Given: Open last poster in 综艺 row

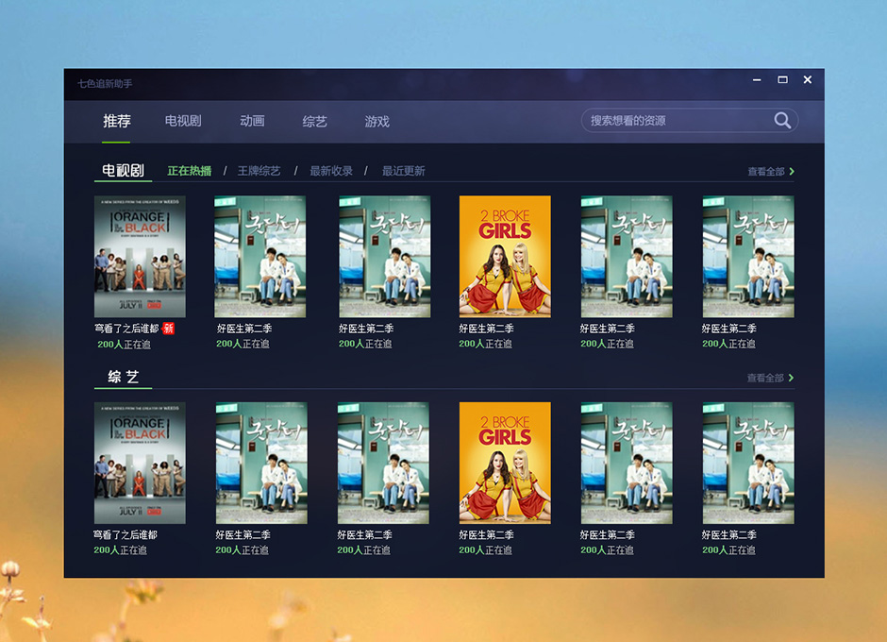Looking at the screenshot, I should coord(748,464).
